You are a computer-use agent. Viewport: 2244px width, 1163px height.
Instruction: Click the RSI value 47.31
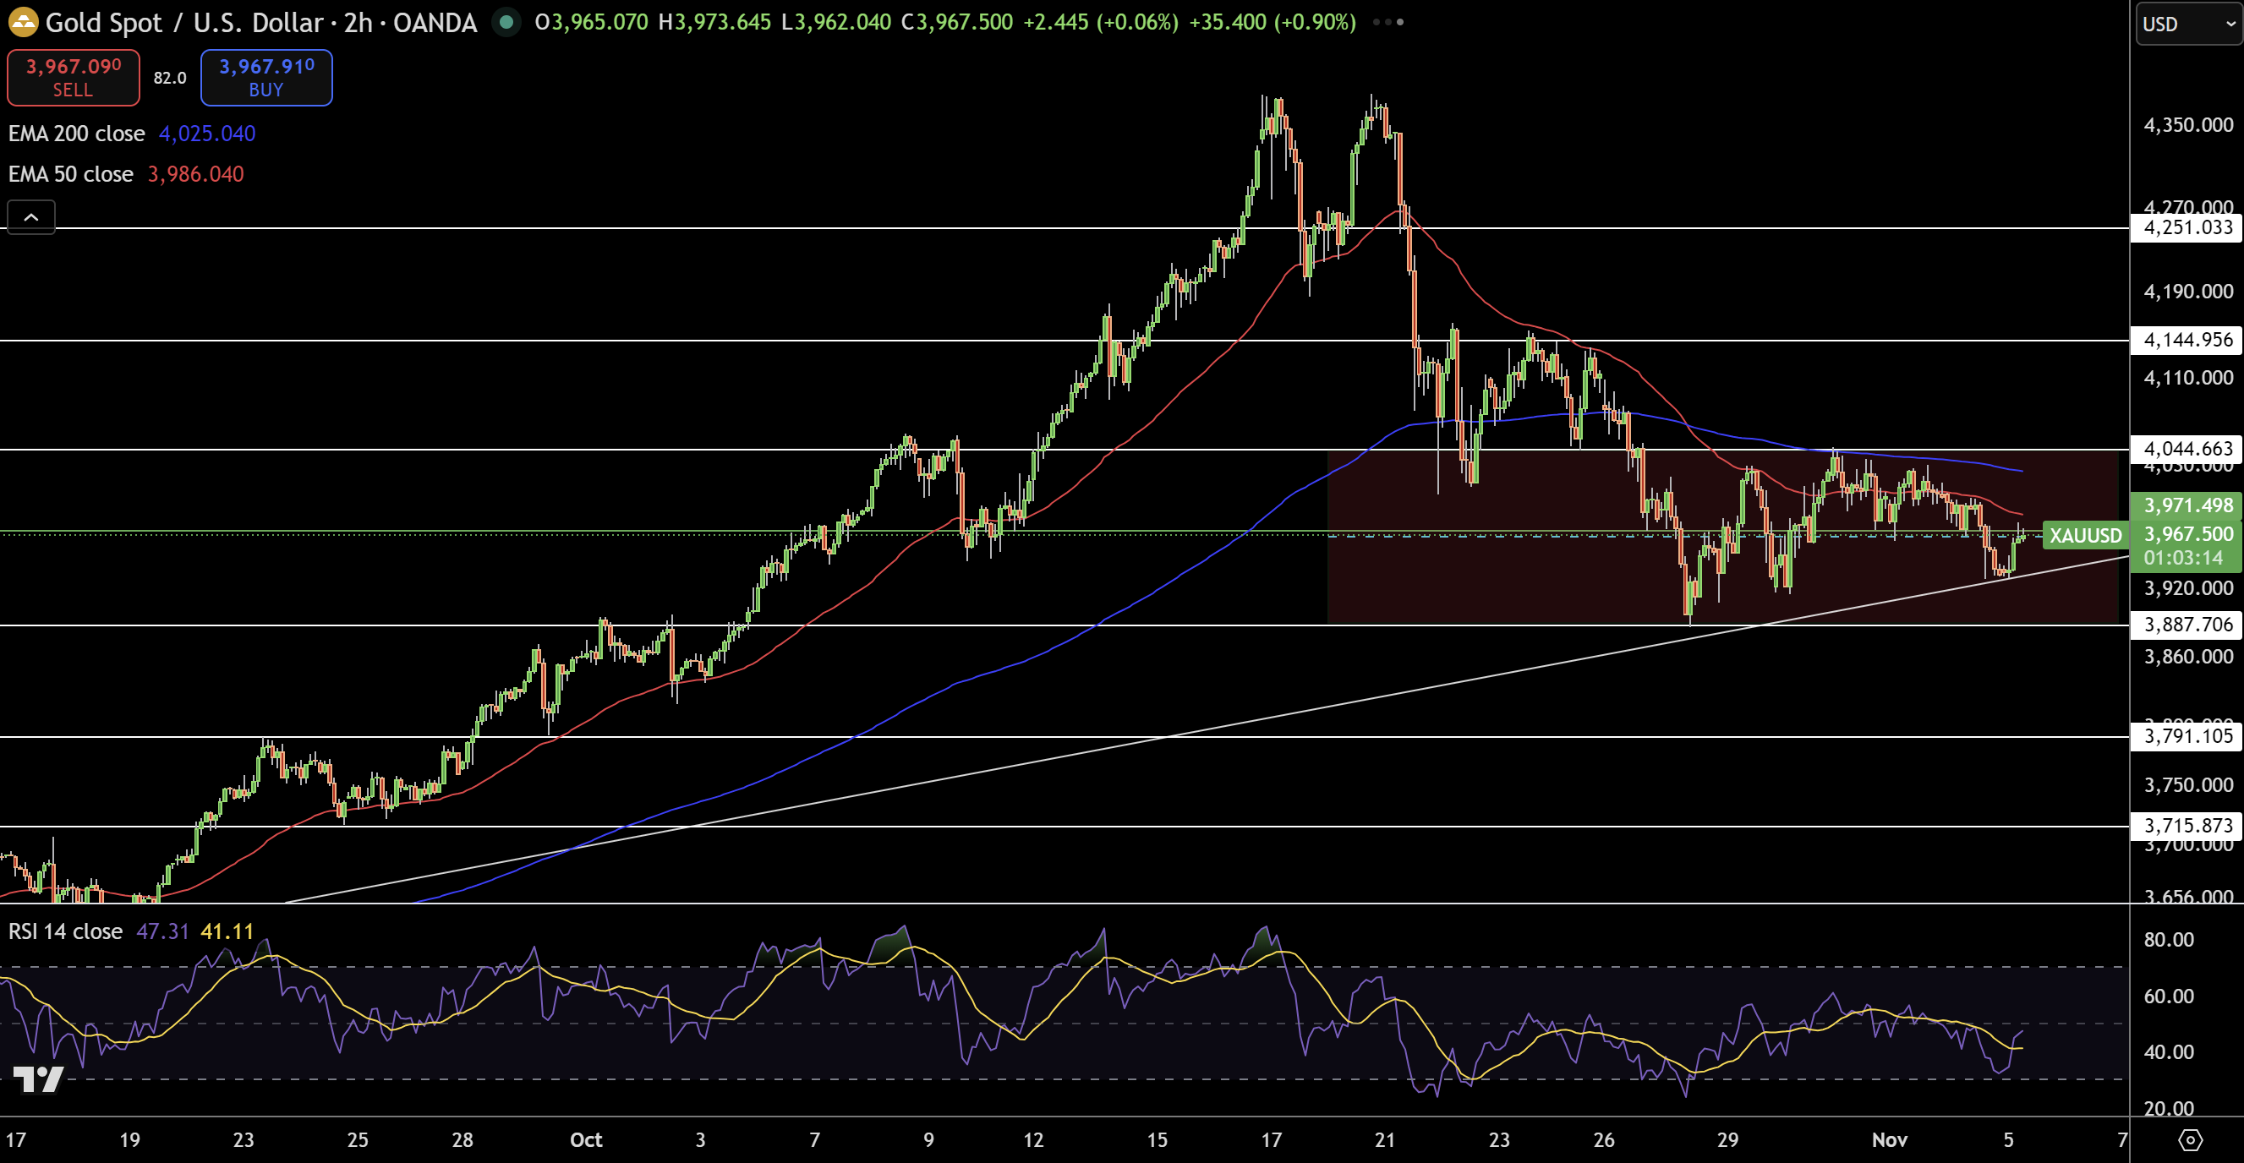163,931
